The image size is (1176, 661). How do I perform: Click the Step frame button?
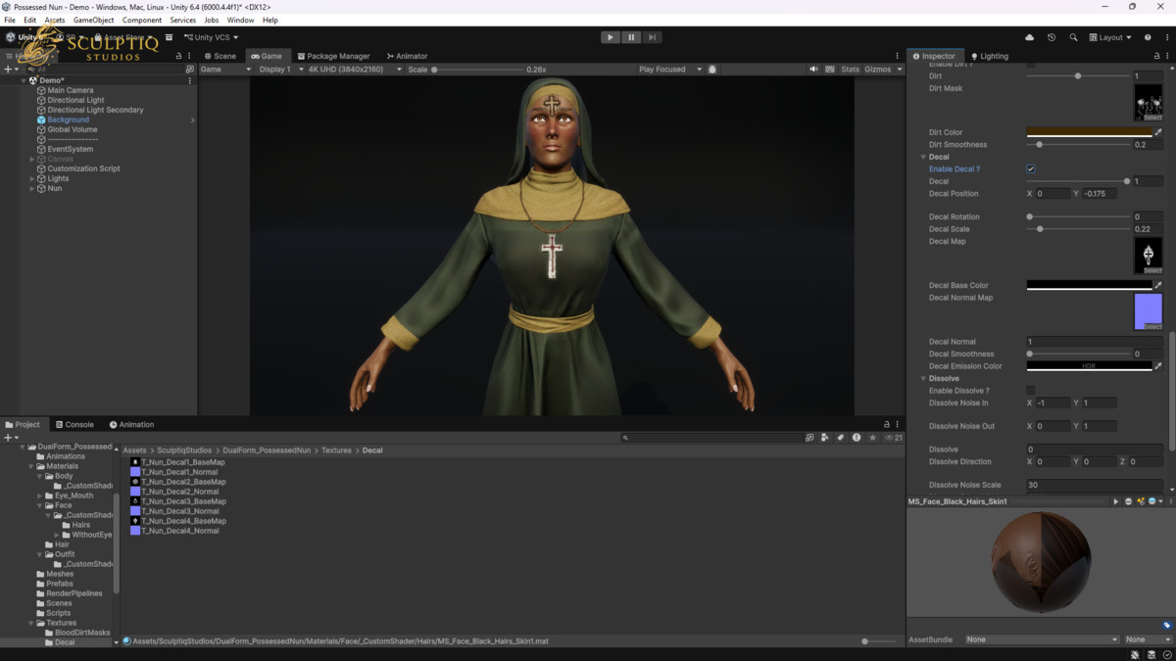(652, 37)
